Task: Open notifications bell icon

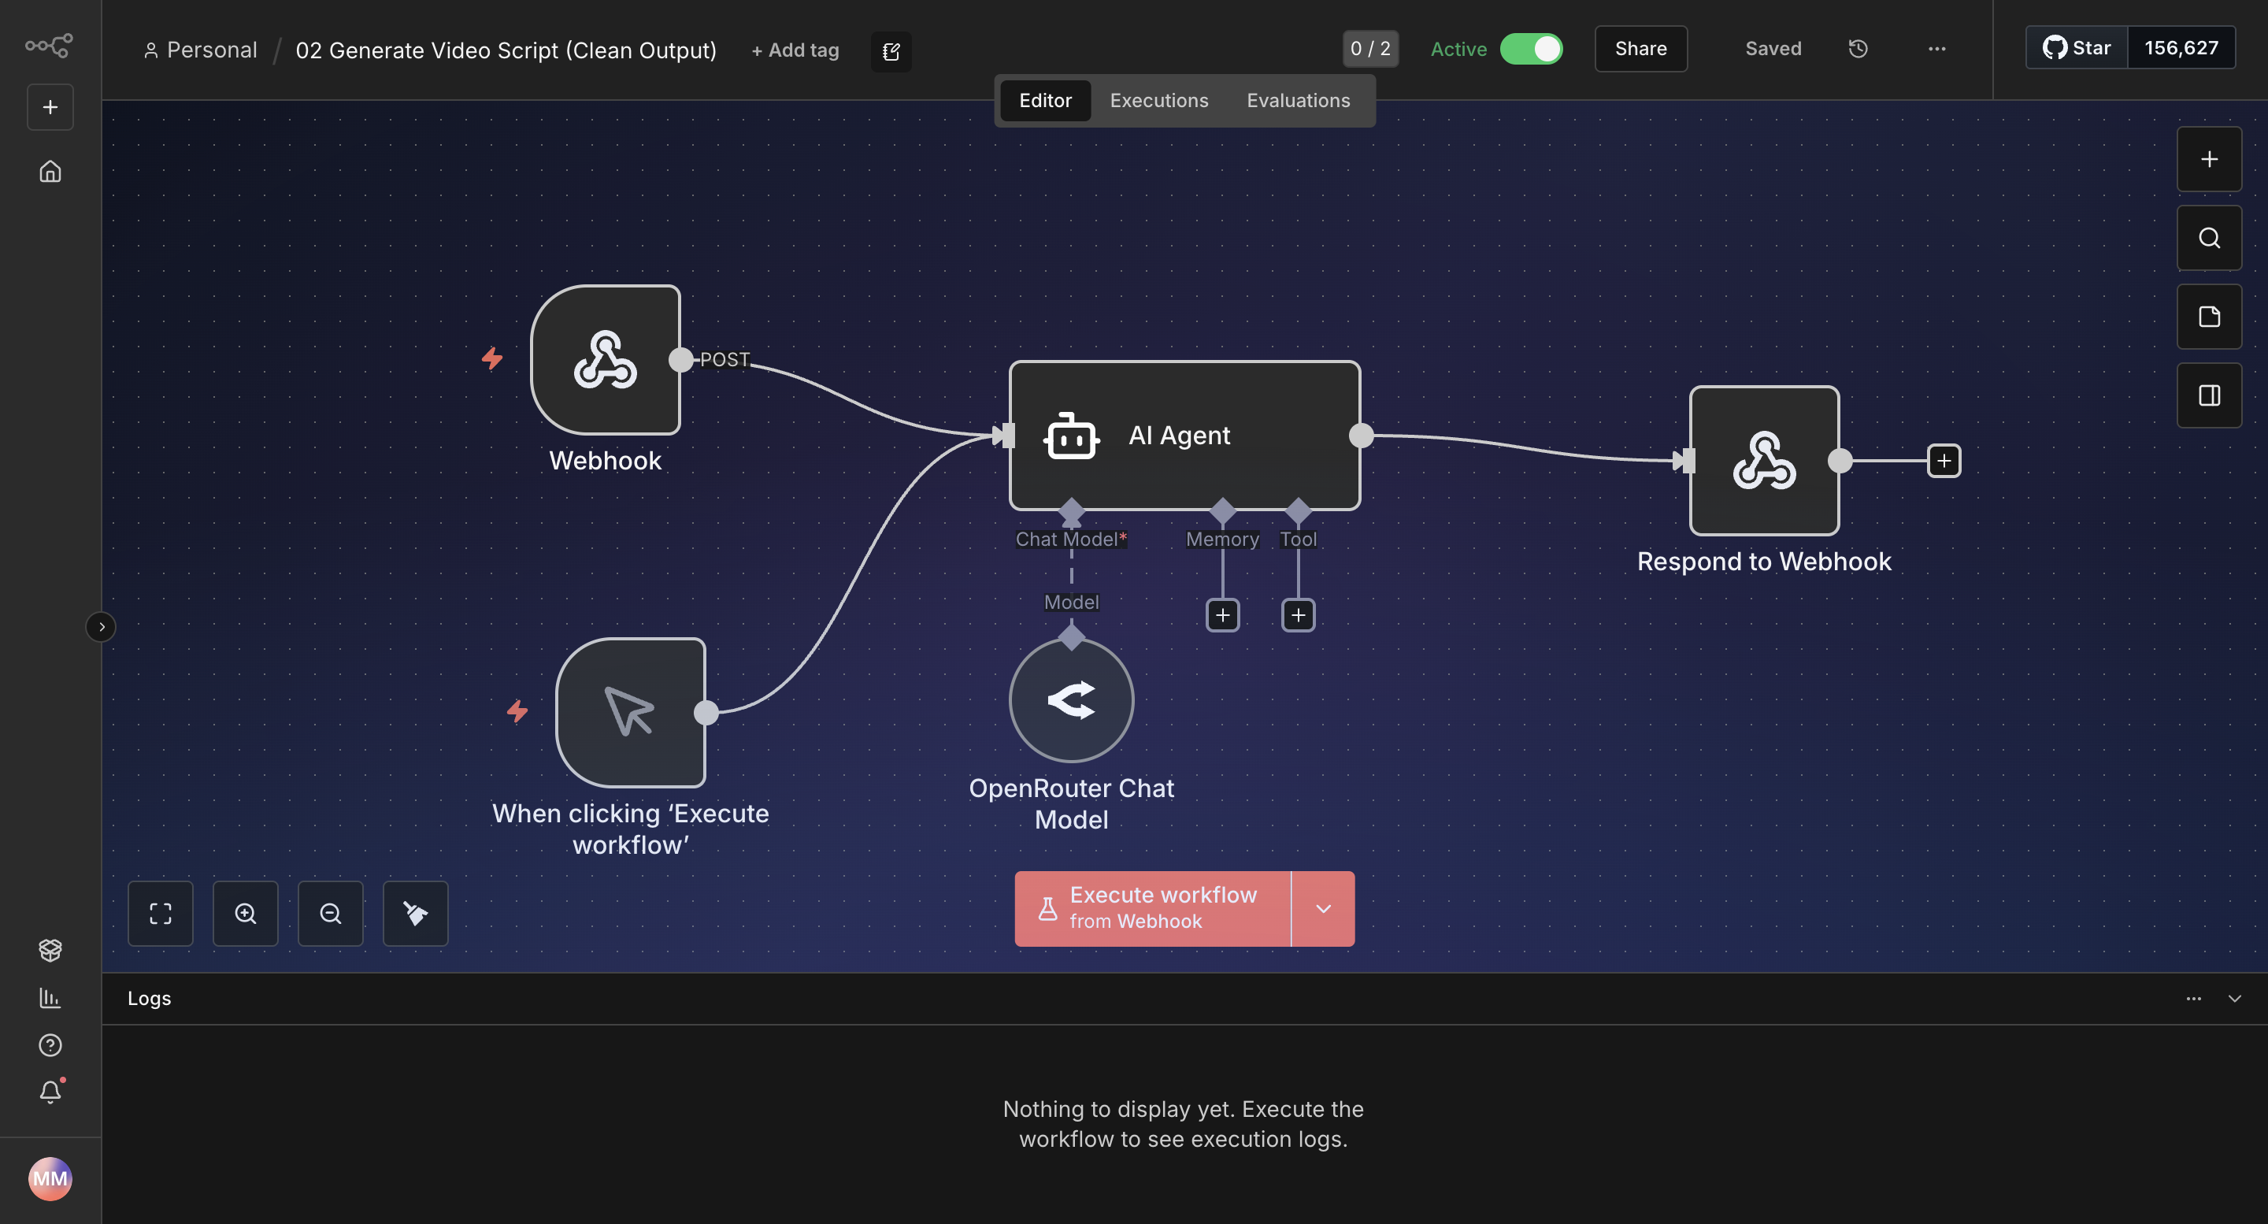Action: tap(50, 1092)
